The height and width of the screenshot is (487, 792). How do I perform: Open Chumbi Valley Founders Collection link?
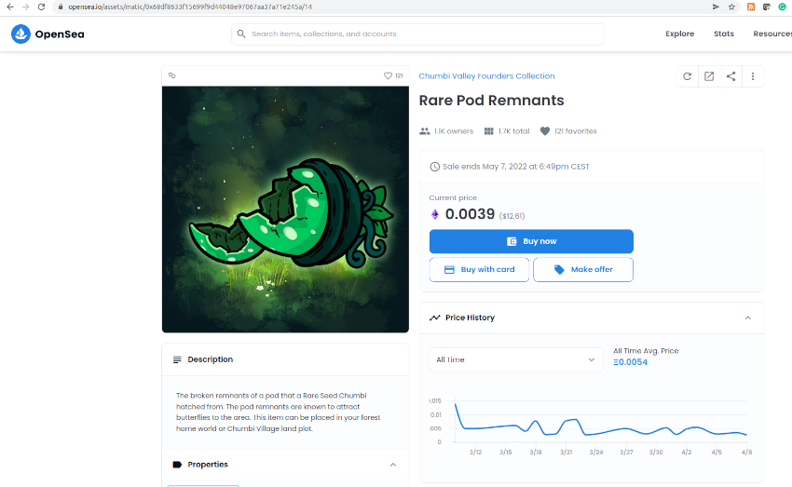coord(486,76)
